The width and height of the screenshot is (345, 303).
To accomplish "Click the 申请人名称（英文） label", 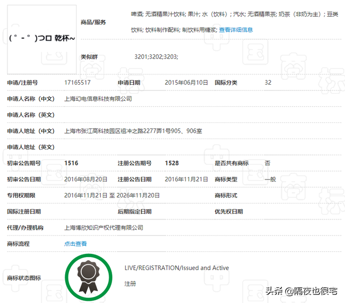I will 31,115.
